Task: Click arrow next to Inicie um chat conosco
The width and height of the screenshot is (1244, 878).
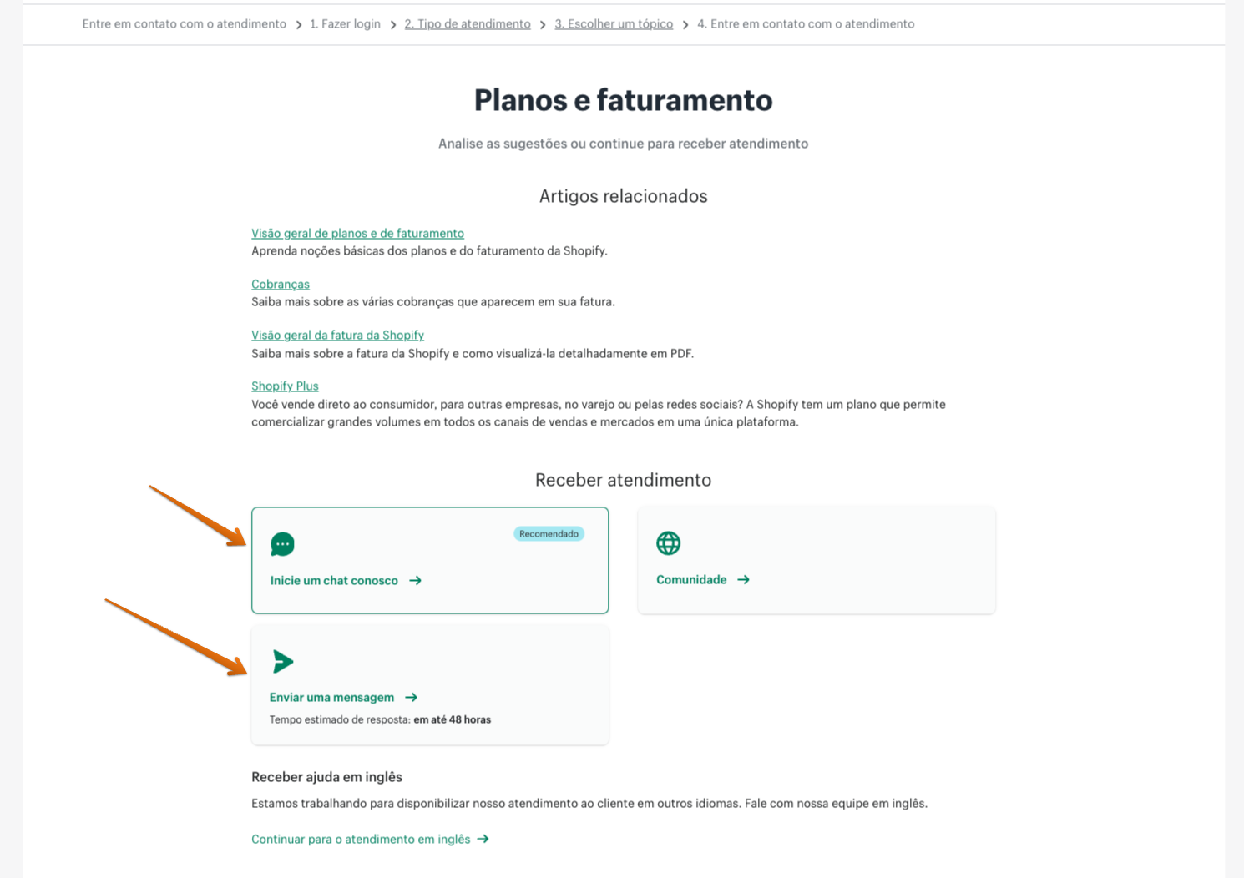Action: pyautogui.click(x=415, y=581)
